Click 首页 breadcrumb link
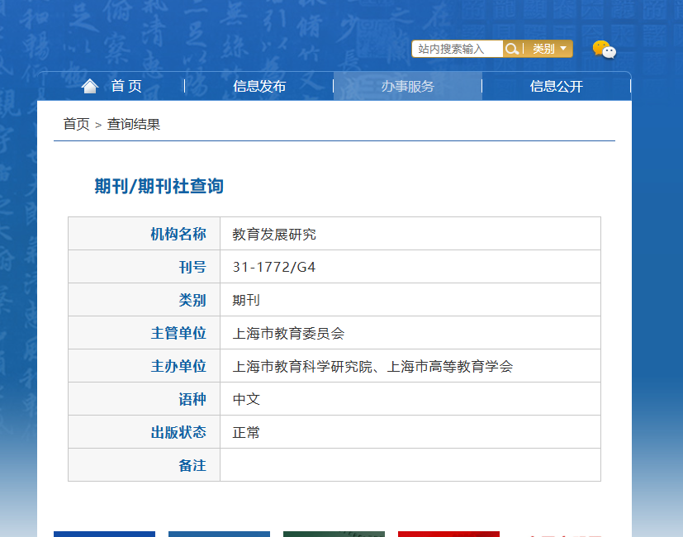Viewport: 683px width, 537px height. click(x=76, y=124)
